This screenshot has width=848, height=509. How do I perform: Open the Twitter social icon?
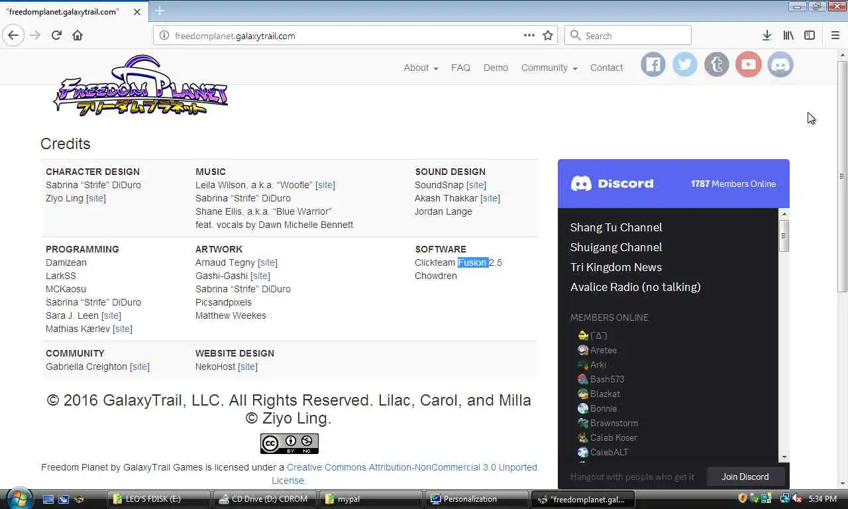684,65
